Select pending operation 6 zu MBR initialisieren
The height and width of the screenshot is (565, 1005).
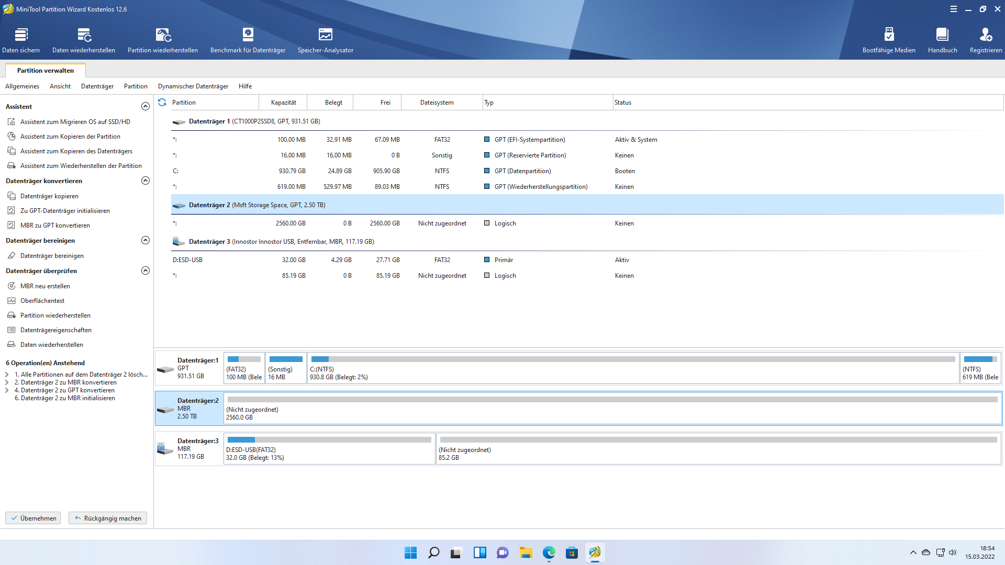[65, 398]
